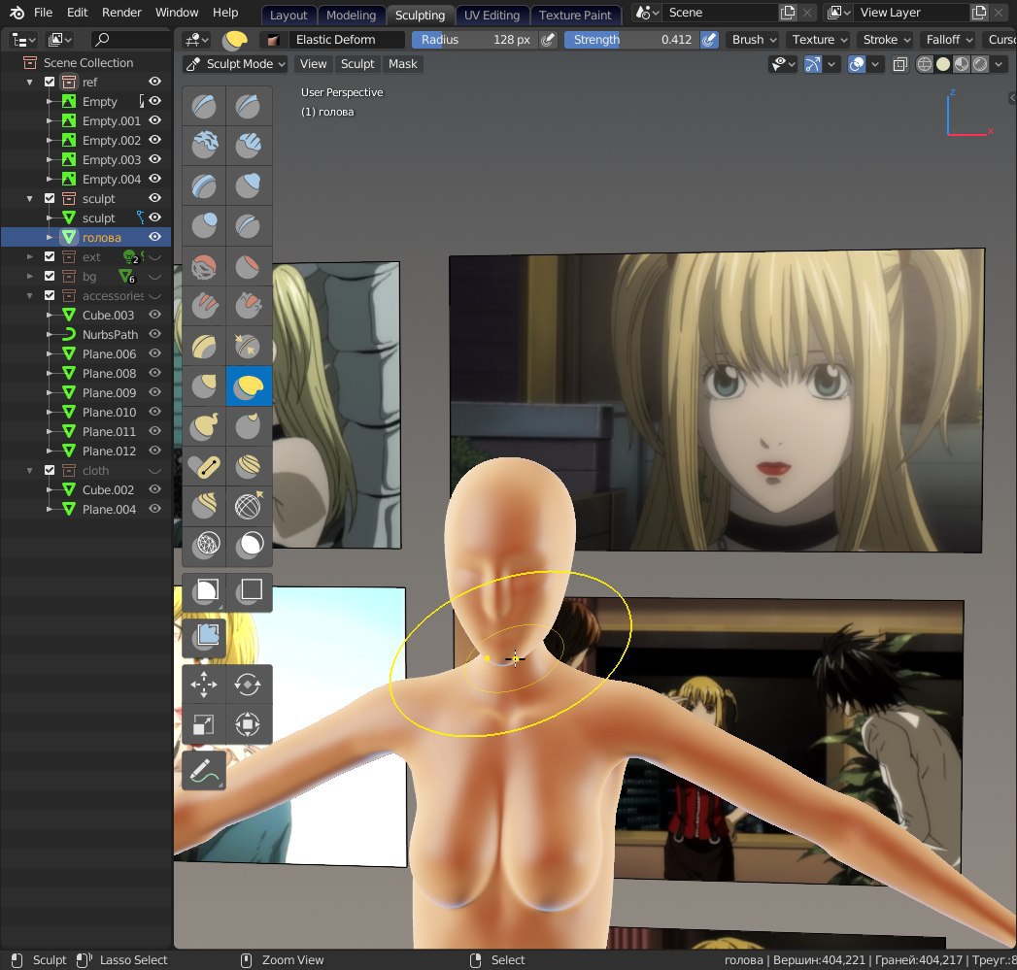Uncheck the ref collection checkbox

pos(50,82)
